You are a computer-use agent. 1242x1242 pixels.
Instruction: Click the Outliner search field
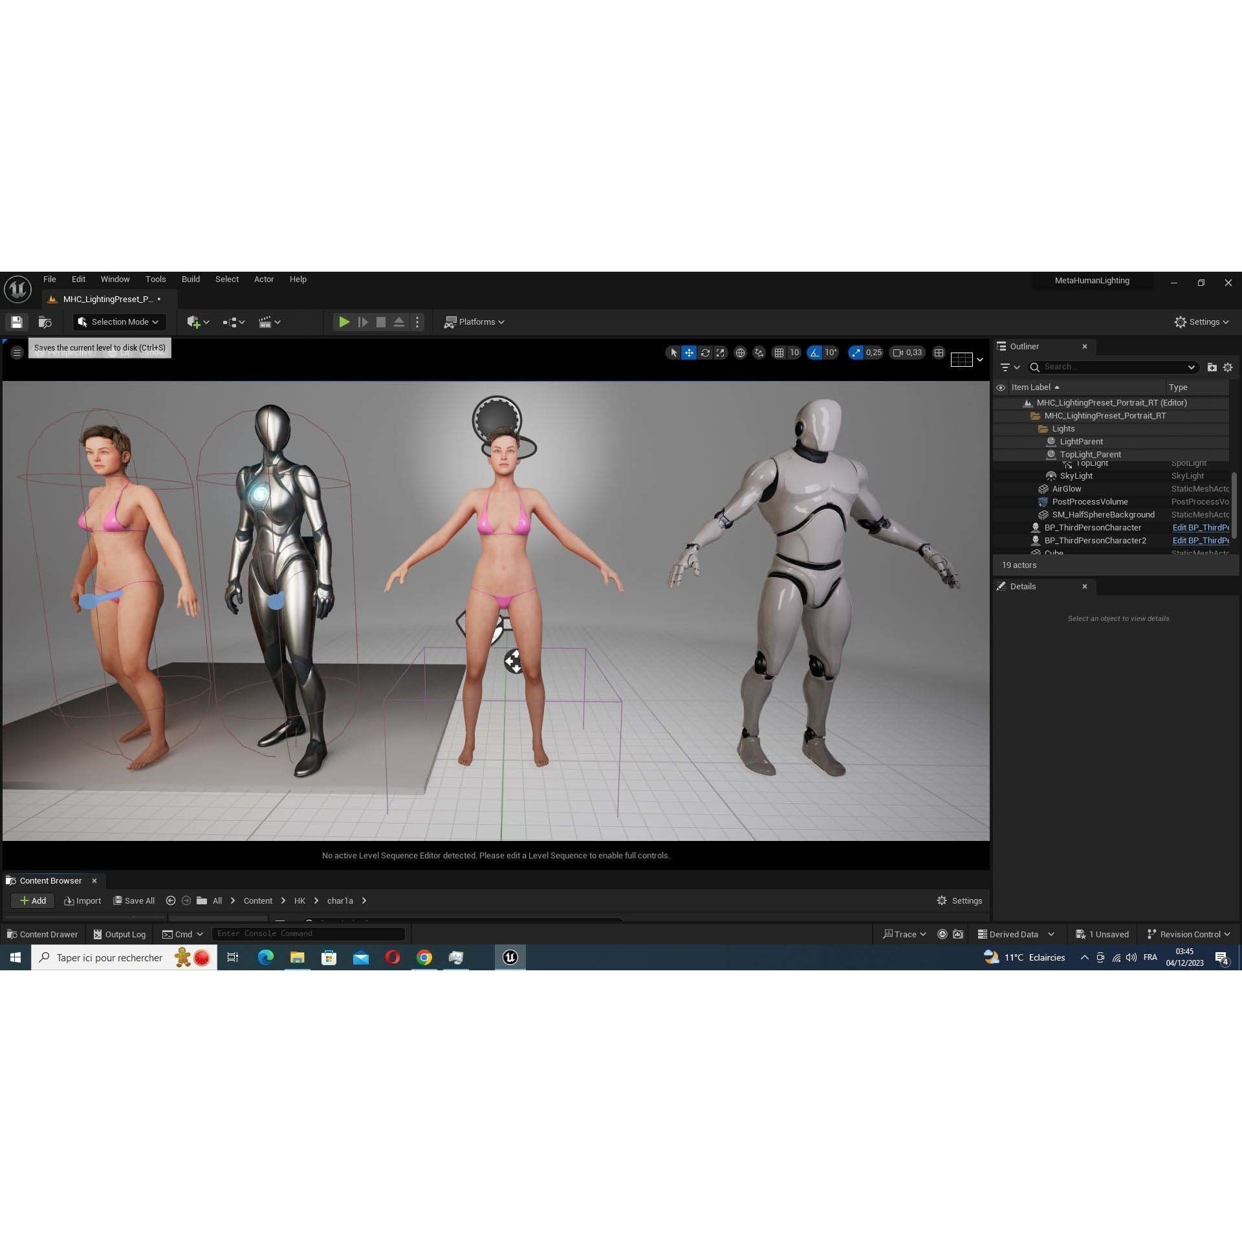(1113, 367)
